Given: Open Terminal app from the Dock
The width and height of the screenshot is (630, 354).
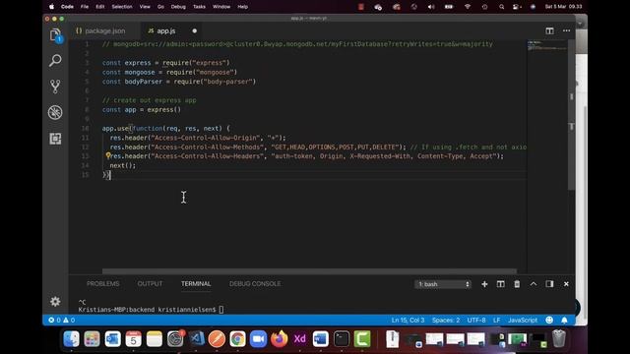Looking at the screenshot, I should point(342,339).
